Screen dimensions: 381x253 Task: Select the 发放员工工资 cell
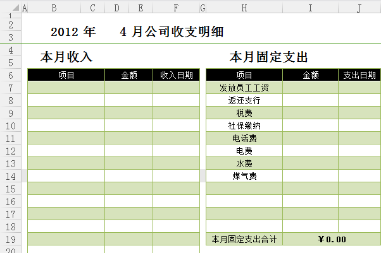[x=244, y=88]
